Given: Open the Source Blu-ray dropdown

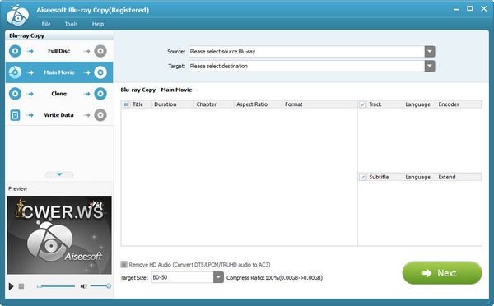Looking at the screenshot, I should [430, 52].
